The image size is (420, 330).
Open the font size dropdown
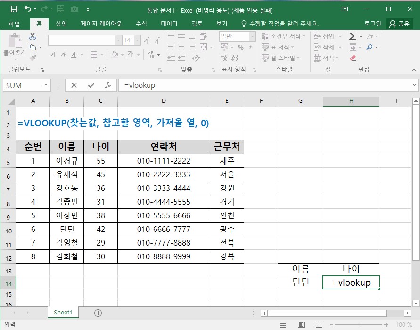(x=138, y=41)
